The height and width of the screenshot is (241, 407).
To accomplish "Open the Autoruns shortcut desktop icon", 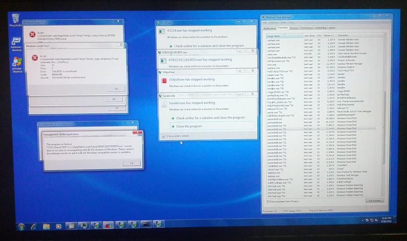I will 16,44.
